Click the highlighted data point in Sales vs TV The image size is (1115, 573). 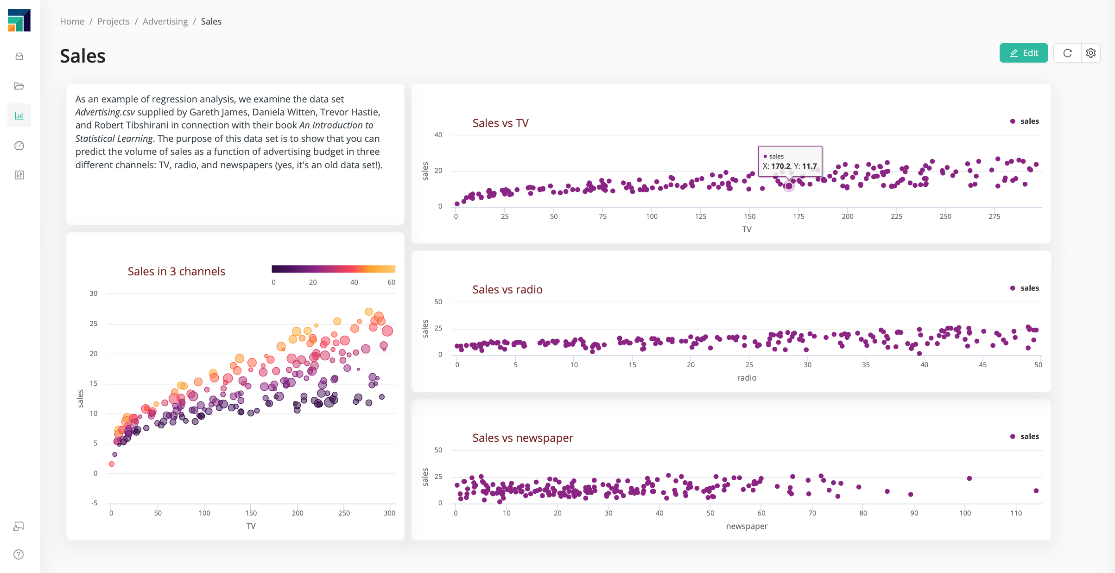coord(789,186)
